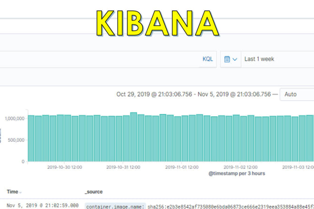Click the Last 1 week time range
The height and width of the screenshot is (209, 314).
259,59
